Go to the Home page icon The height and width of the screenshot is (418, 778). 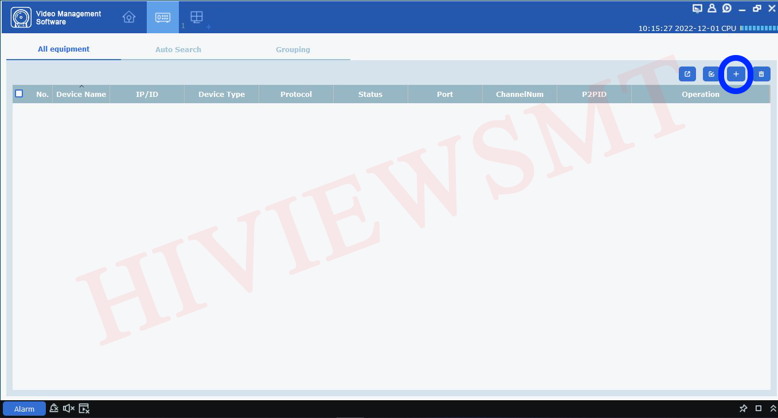pyautogui.click(x=129, y=17)
